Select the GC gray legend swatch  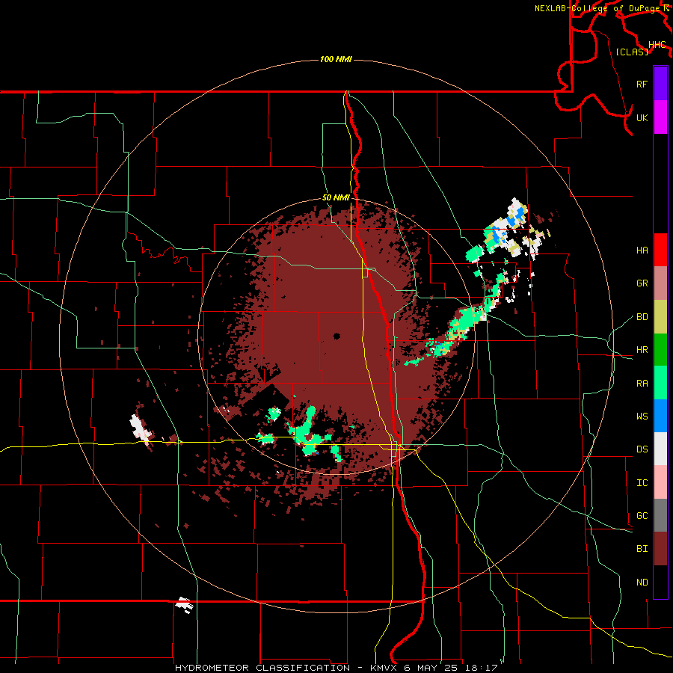coord(660,515)
